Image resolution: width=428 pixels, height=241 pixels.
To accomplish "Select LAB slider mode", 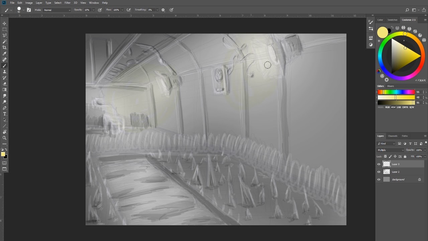I will [399, 107].
